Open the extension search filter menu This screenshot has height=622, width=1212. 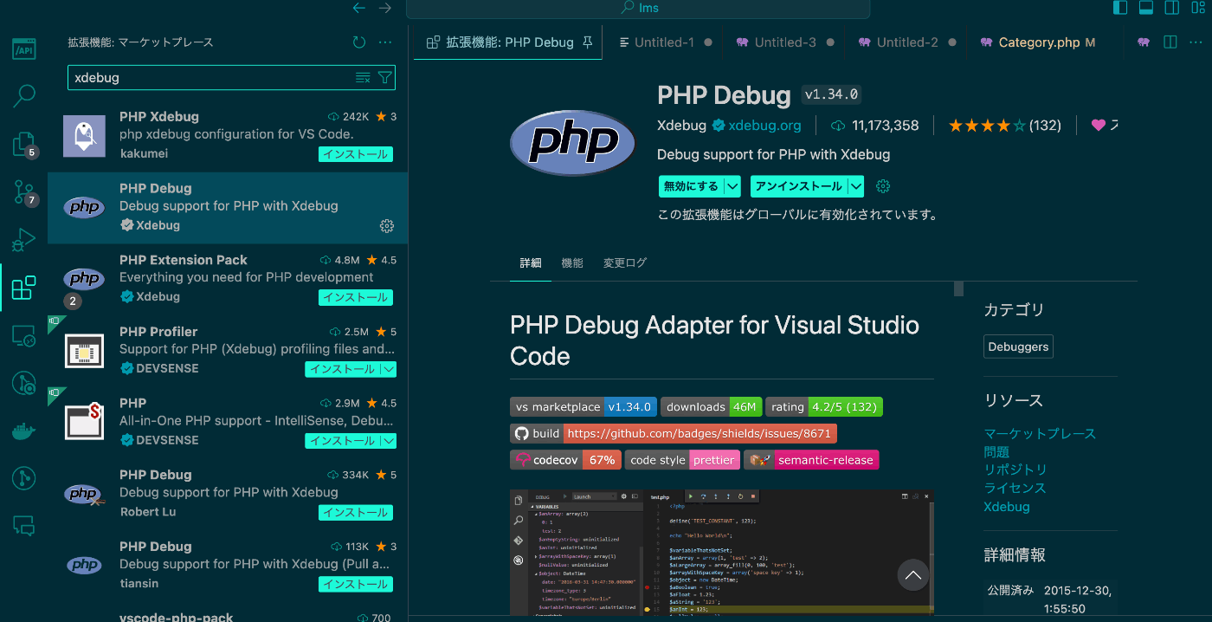385,77
